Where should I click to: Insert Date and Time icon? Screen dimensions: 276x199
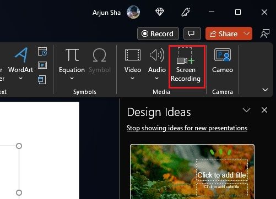click(x=42, y=52)
